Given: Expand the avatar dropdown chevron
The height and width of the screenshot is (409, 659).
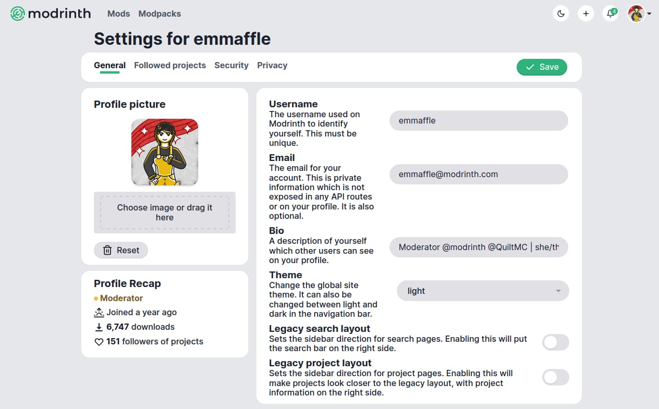Looking at the screenshot, I should 650,14.
